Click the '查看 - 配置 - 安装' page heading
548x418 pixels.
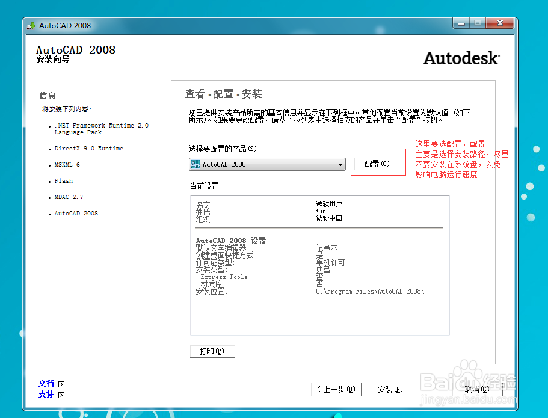tap(223, 94)
